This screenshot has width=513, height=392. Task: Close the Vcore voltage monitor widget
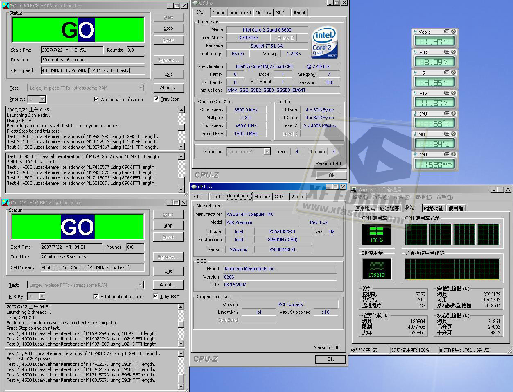[453, 32]
